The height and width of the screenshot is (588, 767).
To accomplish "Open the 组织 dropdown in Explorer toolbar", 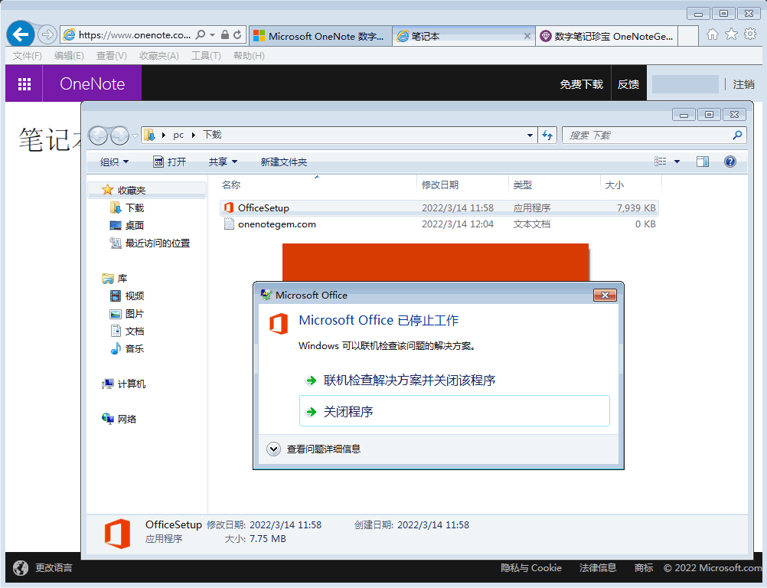I will coord(114,162).
